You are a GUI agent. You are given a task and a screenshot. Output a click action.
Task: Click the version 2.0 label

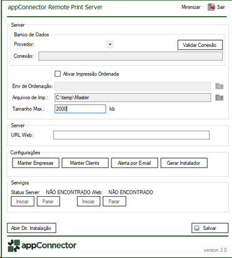215,250
